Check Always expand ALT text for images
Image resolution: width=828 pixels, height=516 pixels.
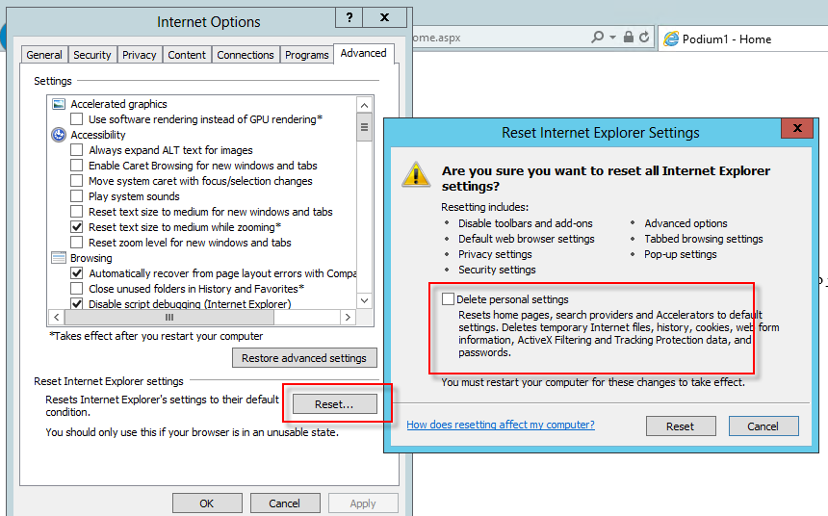(77, 150)
